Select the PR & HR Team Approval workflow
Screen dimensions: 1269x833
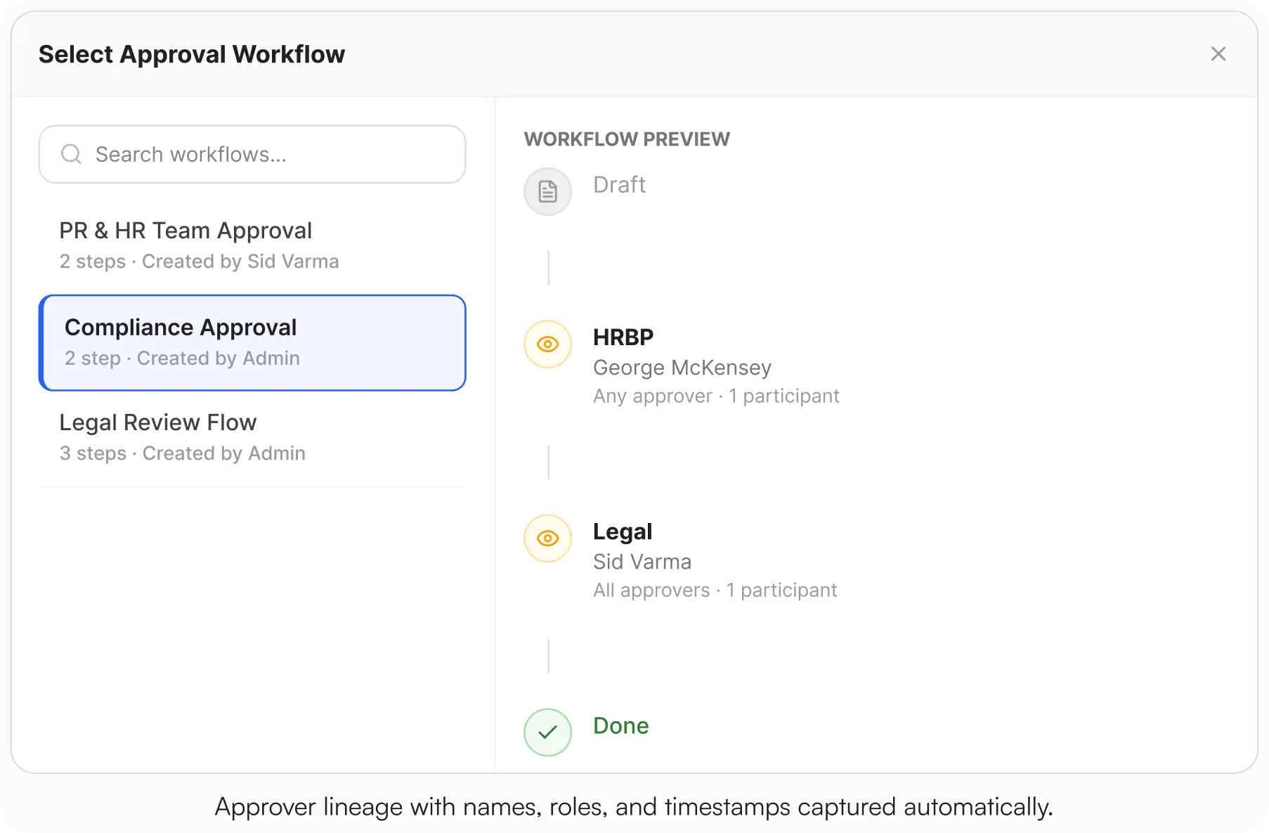click(252, 245)
